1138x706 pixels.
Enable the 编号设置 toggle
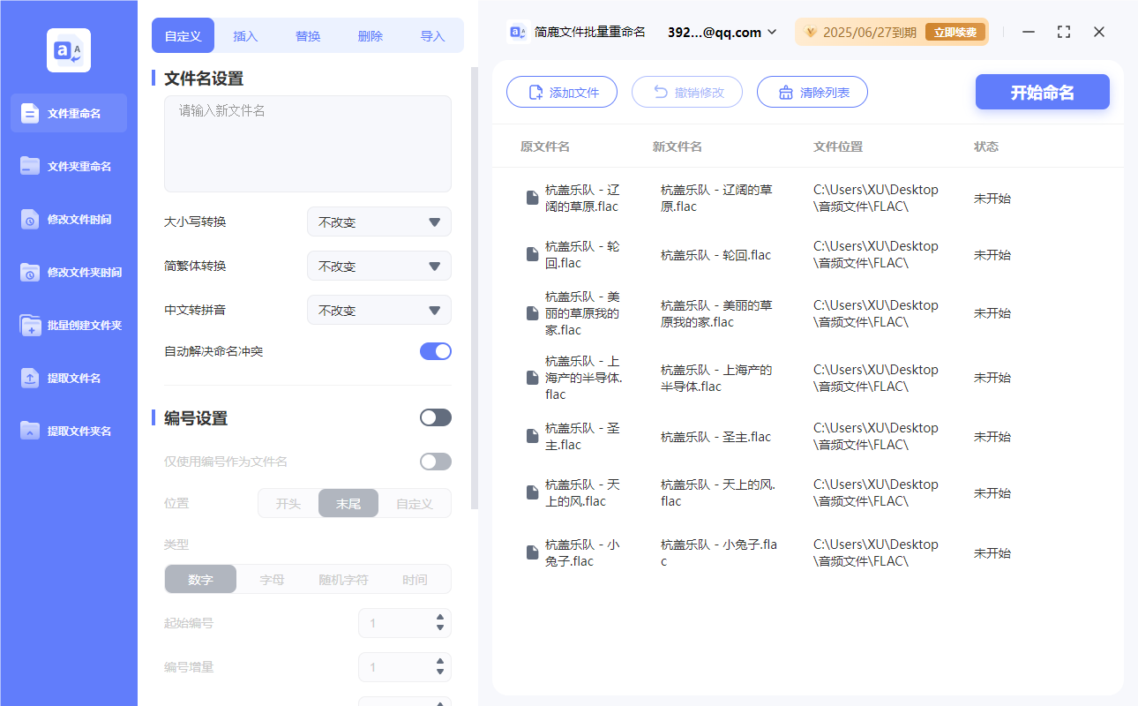coord(435,417)
